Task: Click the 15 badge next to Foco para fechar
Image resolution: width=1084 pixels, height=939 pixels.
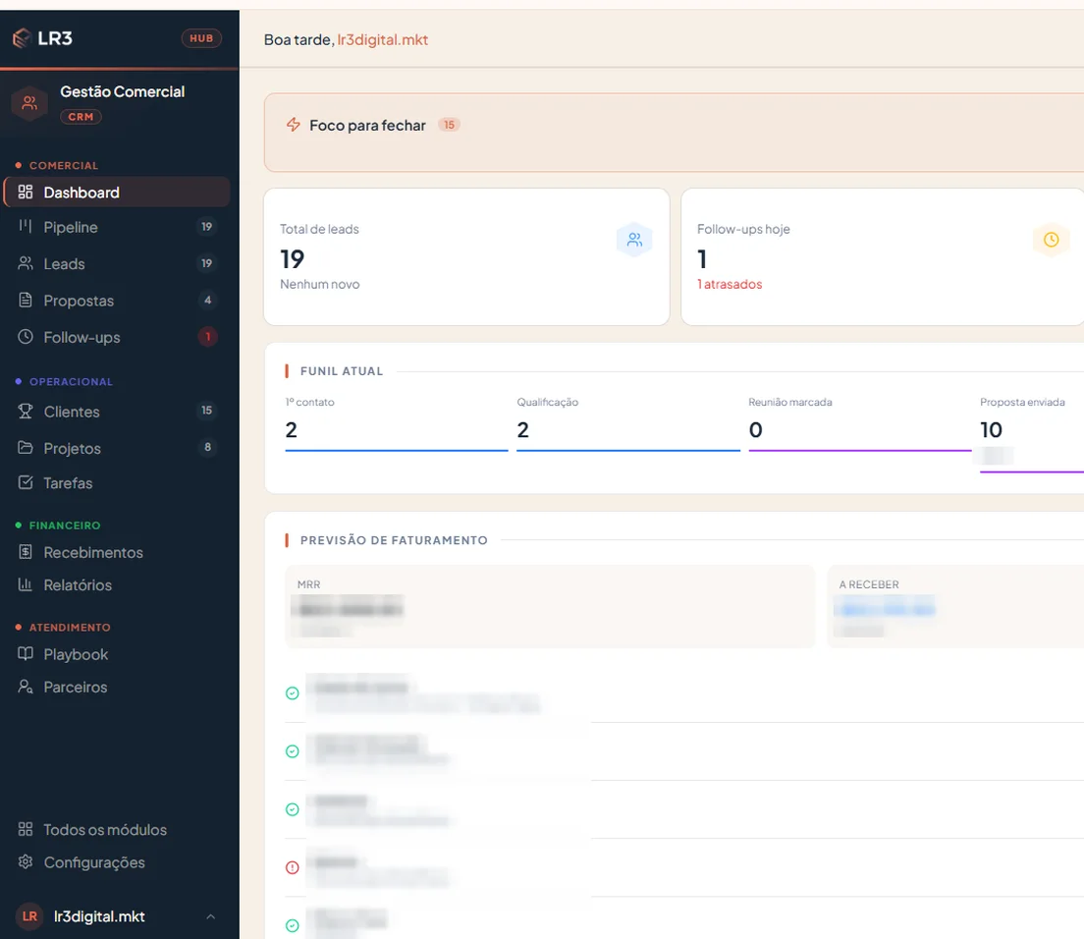Action: (450, 125)
